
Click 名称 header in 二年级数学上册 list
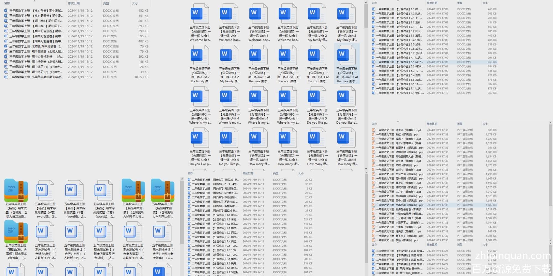pyautogui.click(x=190, y=173)
